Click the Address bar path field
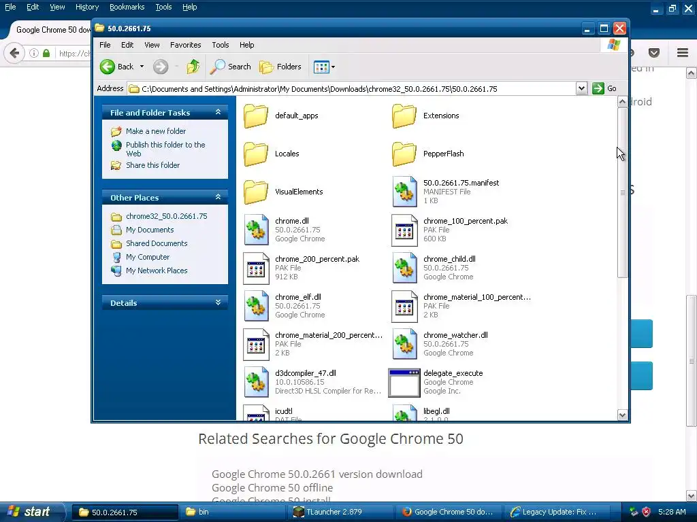The width and height of the screenshot is (697, 522). coord(351,89)
